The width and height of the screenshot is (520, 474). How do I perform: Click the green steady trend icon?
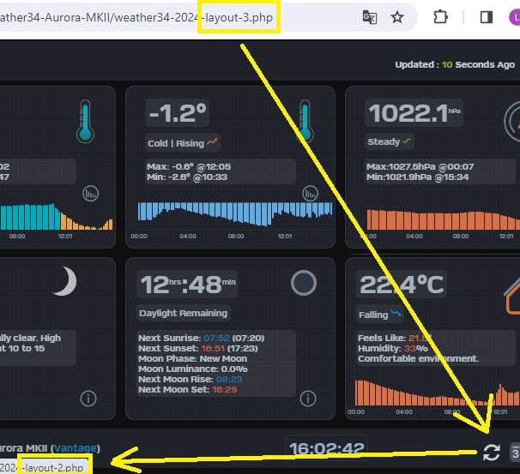pos(407,141)
